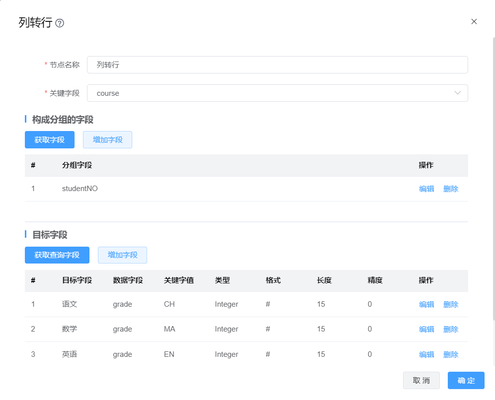
Task: Select the 语文 cell in target field table
Action: point(70,304)
